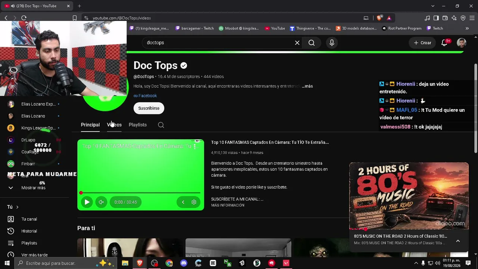Open the 80's Music mini player thumbnail

pyautogui.click(x=409, y=196)
